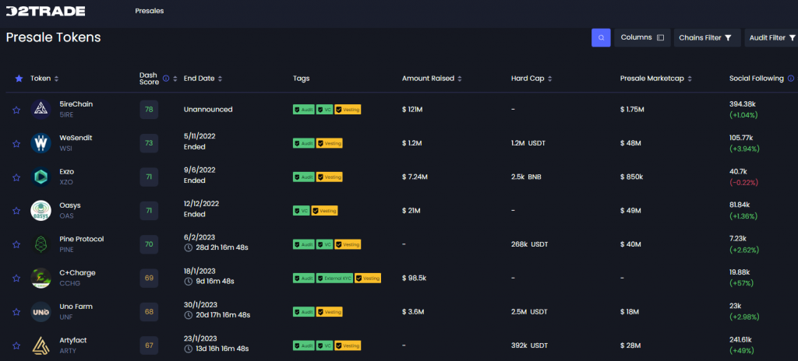Image resolution: width=798 pixels, height=361 pixels.
Task: Favorite Oasys with its star
Action: pyautogui.click(x=16, y=211)
